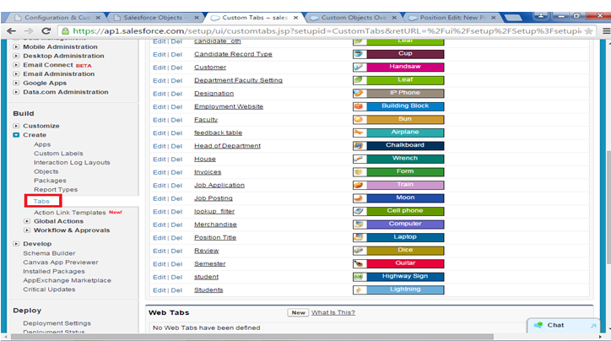611x341 pixels.
Task: Expand Desktop Administration section
Action: coord(16,56)
